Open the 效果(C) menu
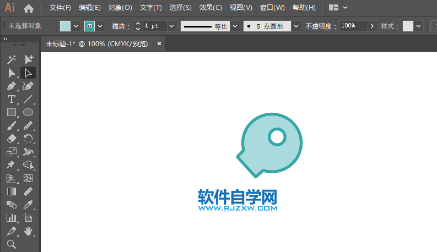Viewport: 437px width, 252px height. coord(211,8)
